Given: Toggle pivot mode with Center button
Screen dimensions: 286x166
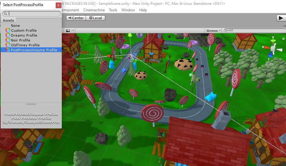Looking at the screenshot, I should 76,18.
